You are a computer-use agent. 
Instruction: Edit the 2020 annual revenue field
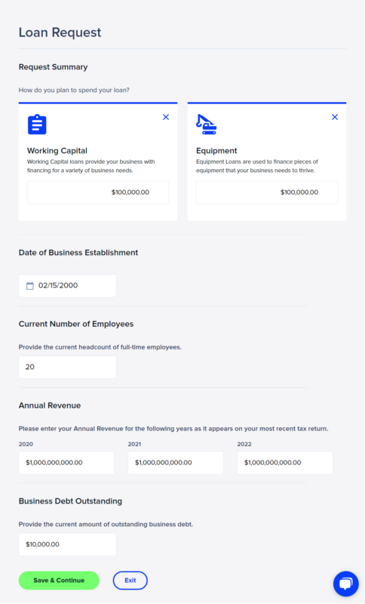tap(66, 463)
